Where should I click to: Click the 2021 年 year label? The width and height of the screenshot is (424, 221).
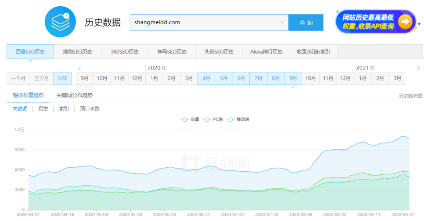pos(366,68)
